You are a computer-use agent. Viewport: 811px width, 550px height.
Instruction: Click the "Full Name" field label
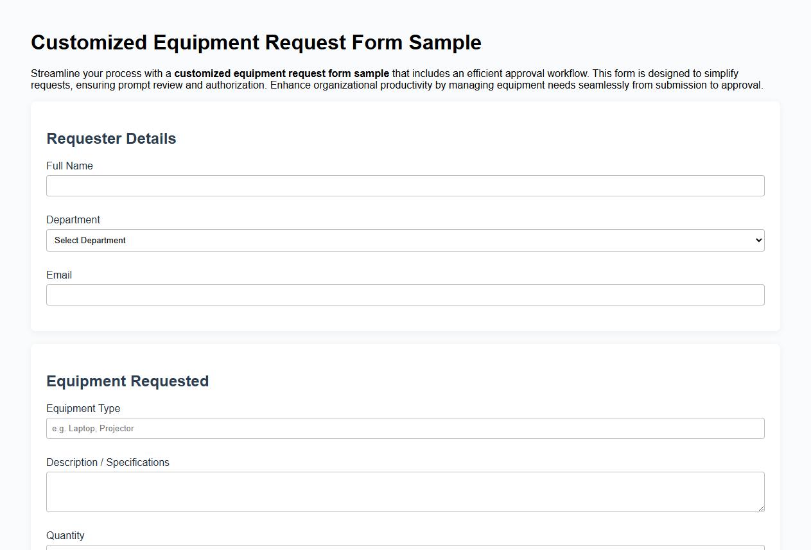pyautogui.click(x=69, y=166)
